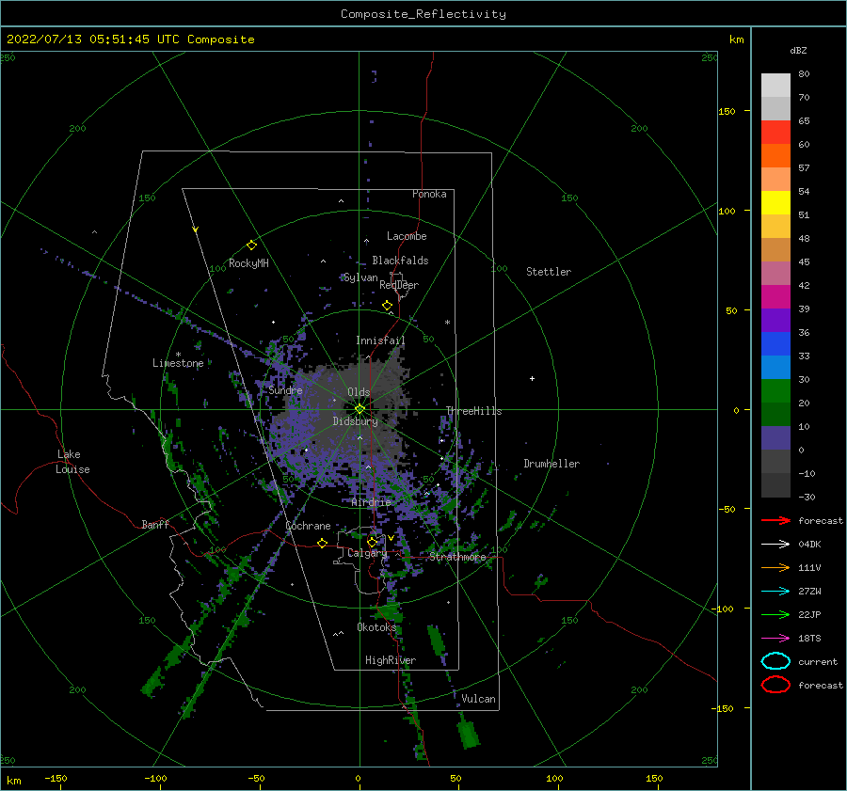Click the Stettler city label

549,272
